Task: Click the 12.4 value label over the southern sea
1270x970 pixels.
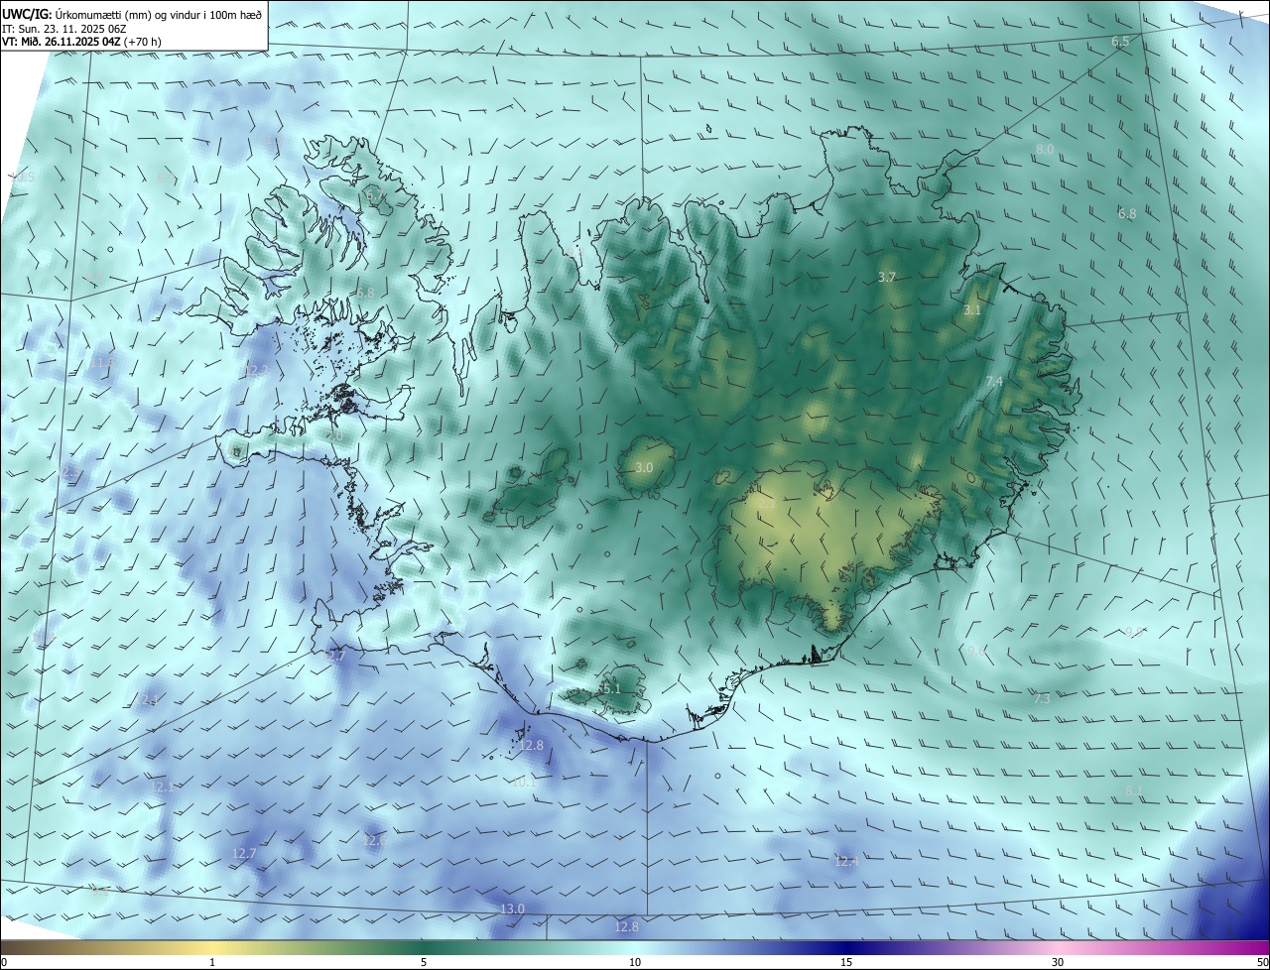Action: click(x=846, y=861)
